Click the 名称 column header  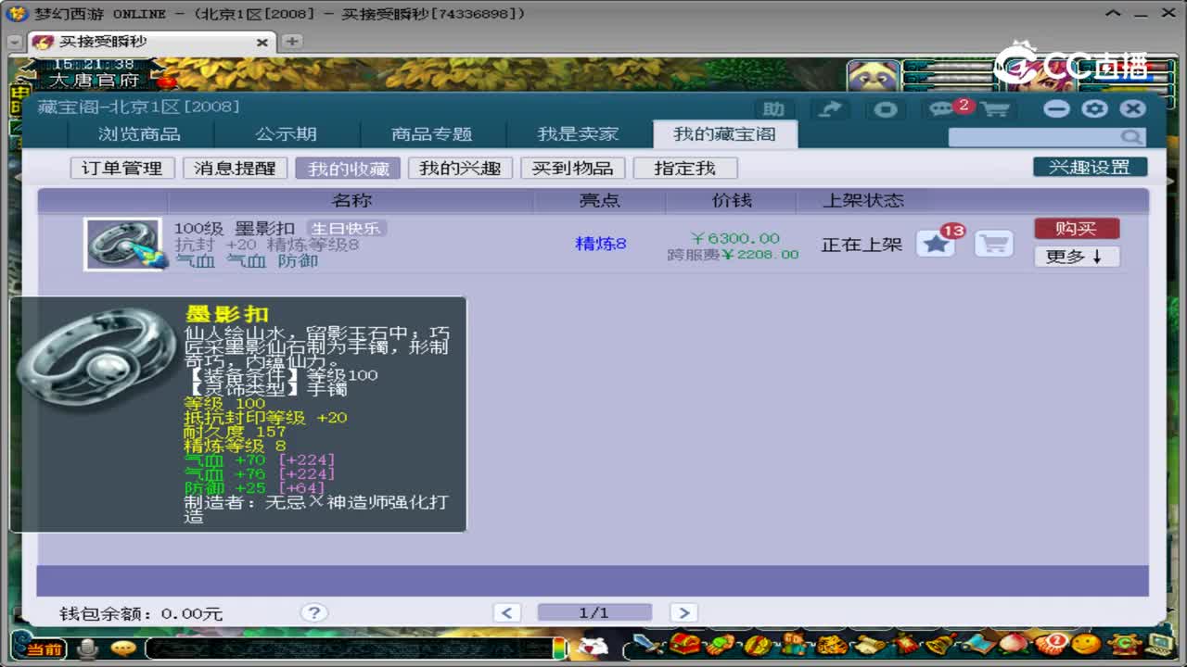(x=351, y=200)
